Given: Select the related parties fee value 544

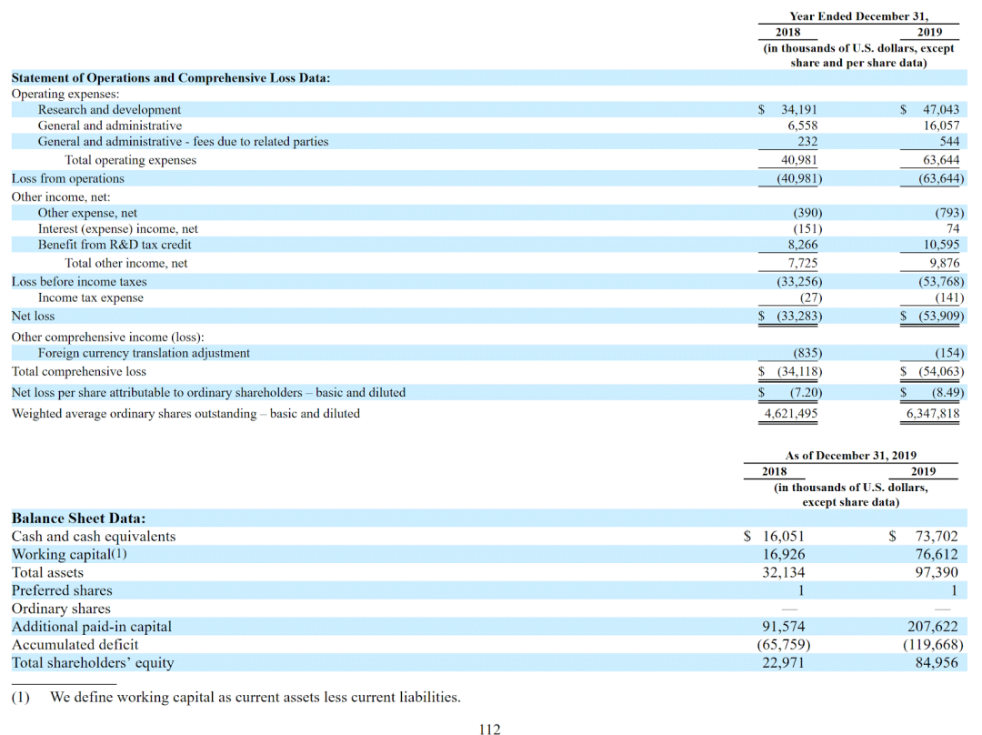Looking at the screenshot, I should click(949, 142).
